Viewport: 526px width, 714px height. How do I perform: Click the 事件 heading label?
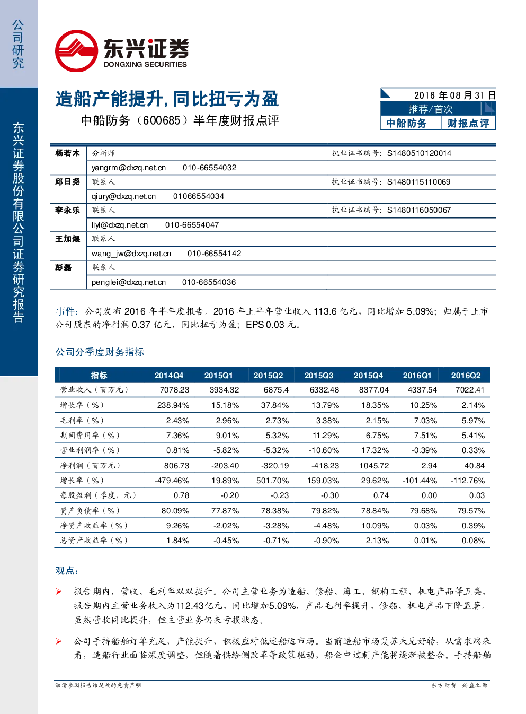pyautogui.click(x=67, y=311)
